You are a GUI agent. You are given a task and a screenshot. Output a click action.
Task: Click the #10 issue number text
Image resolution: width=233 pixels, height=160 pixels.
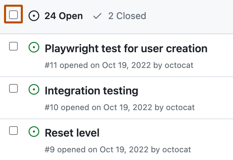pos(51,107)
